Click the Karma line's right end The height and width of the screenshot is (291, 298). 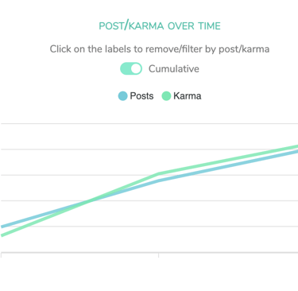click(x=296, y=146)
